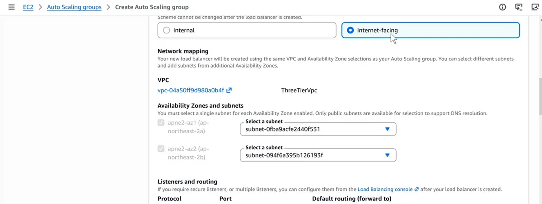
Task: Open subnet dropdown for ap-northeast-2b
Action: 318,155
